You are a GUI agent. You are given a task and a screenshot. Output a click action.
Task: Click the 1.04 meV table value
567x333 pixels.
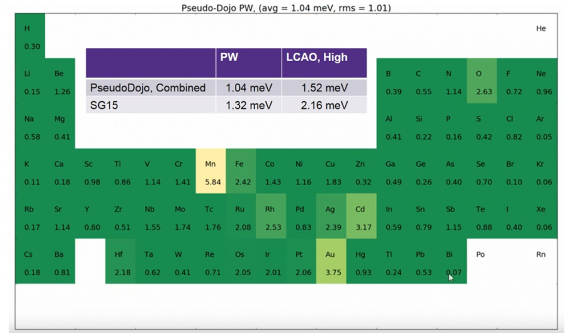(x=249, y=87)
